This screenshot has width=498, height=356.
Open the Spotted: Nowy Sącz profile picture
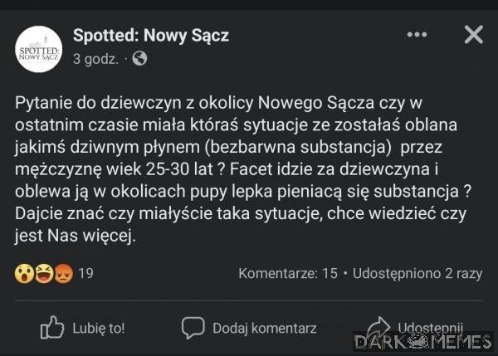click(39, 49)
